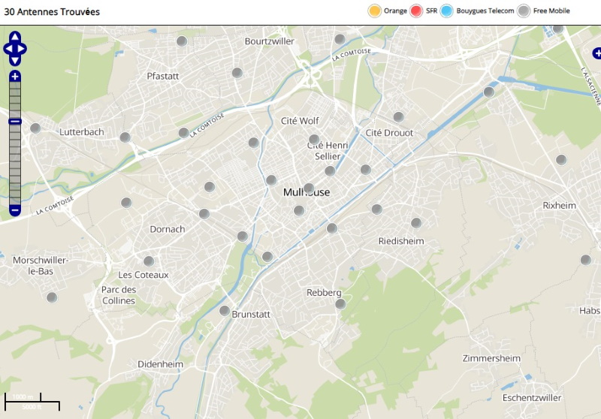Toggle the Free Mobile operator filter

coord(524,11)
